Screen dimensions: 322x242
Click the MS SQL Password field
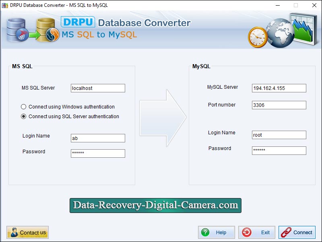click(x=98, y=154)
